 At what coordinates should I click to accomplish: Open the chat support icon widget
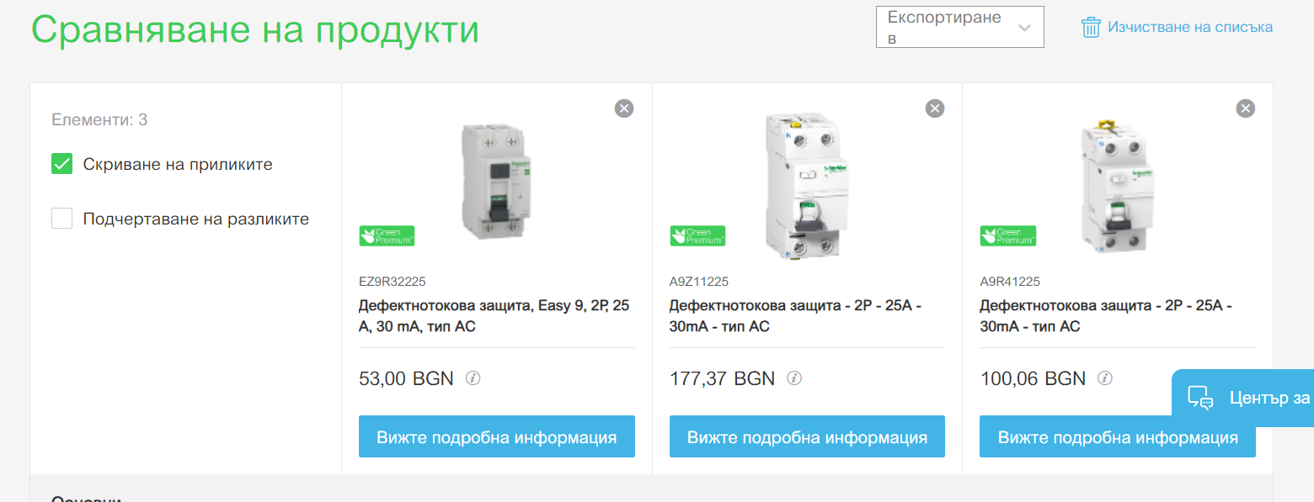pyautogui.click(x=1199, y=398)
